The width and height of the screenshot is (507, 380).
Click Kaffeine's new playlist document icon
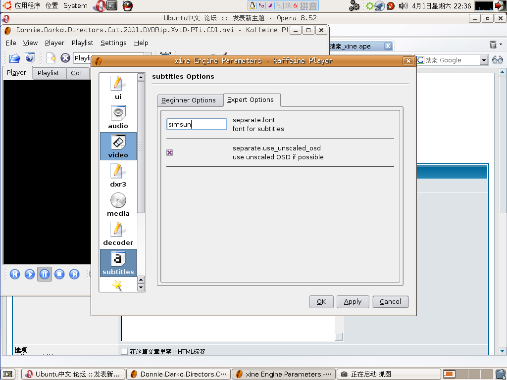[x=51, y=58]
